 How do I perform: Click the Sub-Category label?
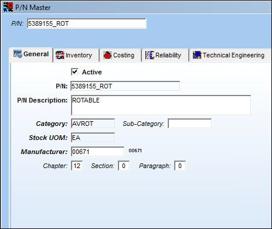pyautogui.click(x=144, y=124)
